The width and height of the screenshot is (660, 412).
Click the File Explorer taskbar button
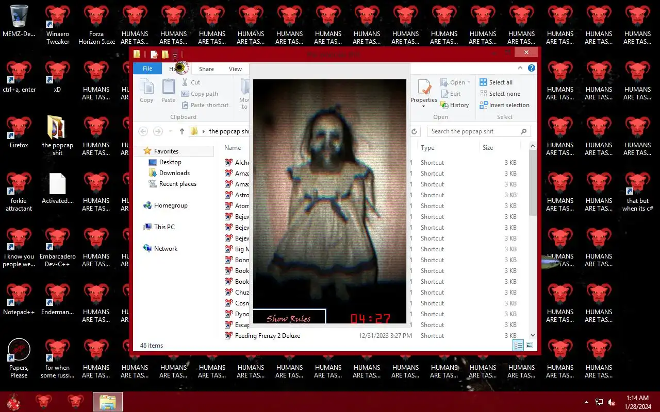coord(108,402)
